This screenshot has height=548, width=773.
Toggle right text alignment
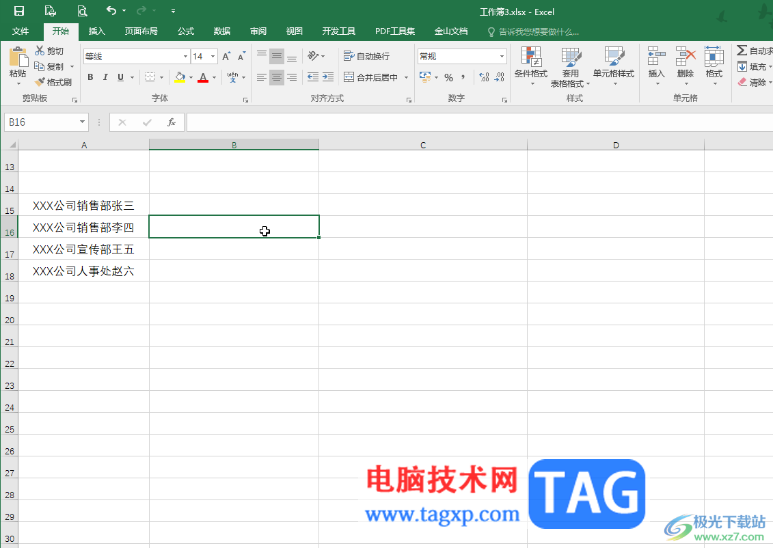[x=292, y=77]
